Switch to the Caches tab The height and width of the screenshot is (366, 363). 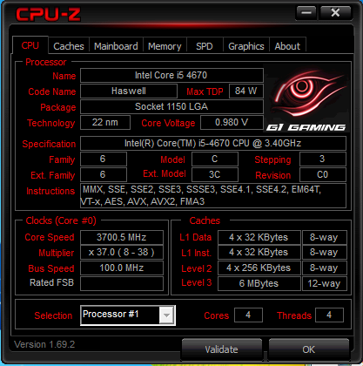(x=69, y=46)
